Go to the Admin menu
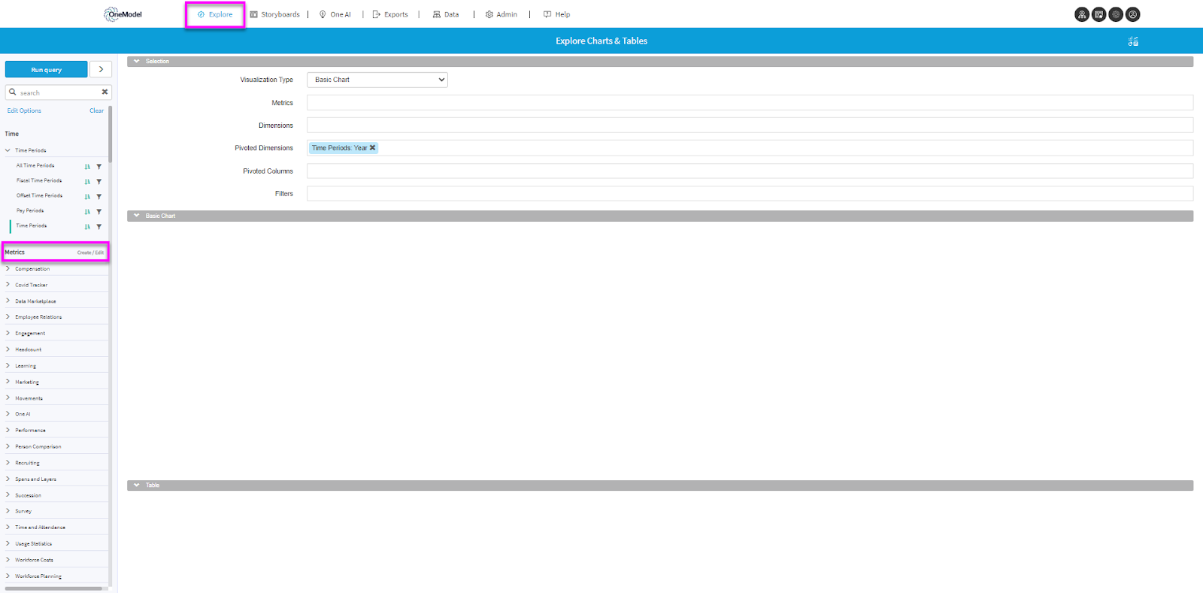The height and width of the screenshot is (593, 1203). click(x=502, y=14)
